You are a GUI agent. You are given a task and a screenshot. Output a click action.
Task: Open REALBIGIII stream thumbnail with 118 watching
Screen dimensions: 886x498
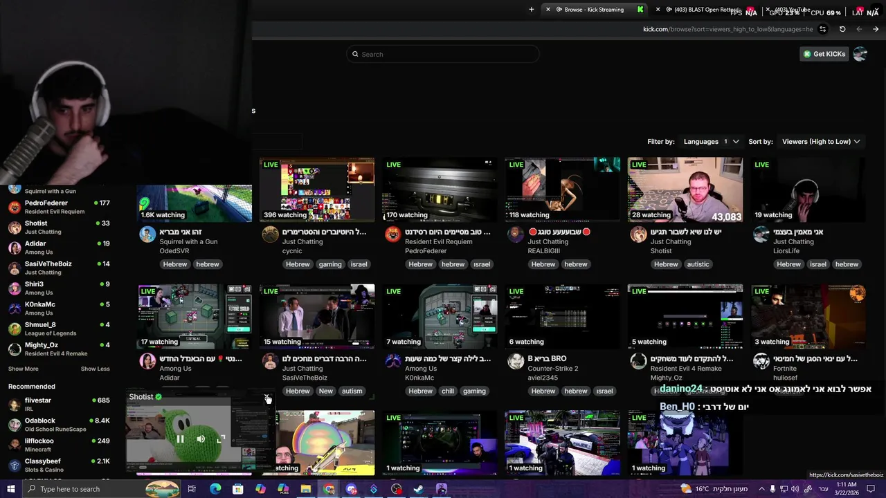pyautogui.click(x=562, y=190)
